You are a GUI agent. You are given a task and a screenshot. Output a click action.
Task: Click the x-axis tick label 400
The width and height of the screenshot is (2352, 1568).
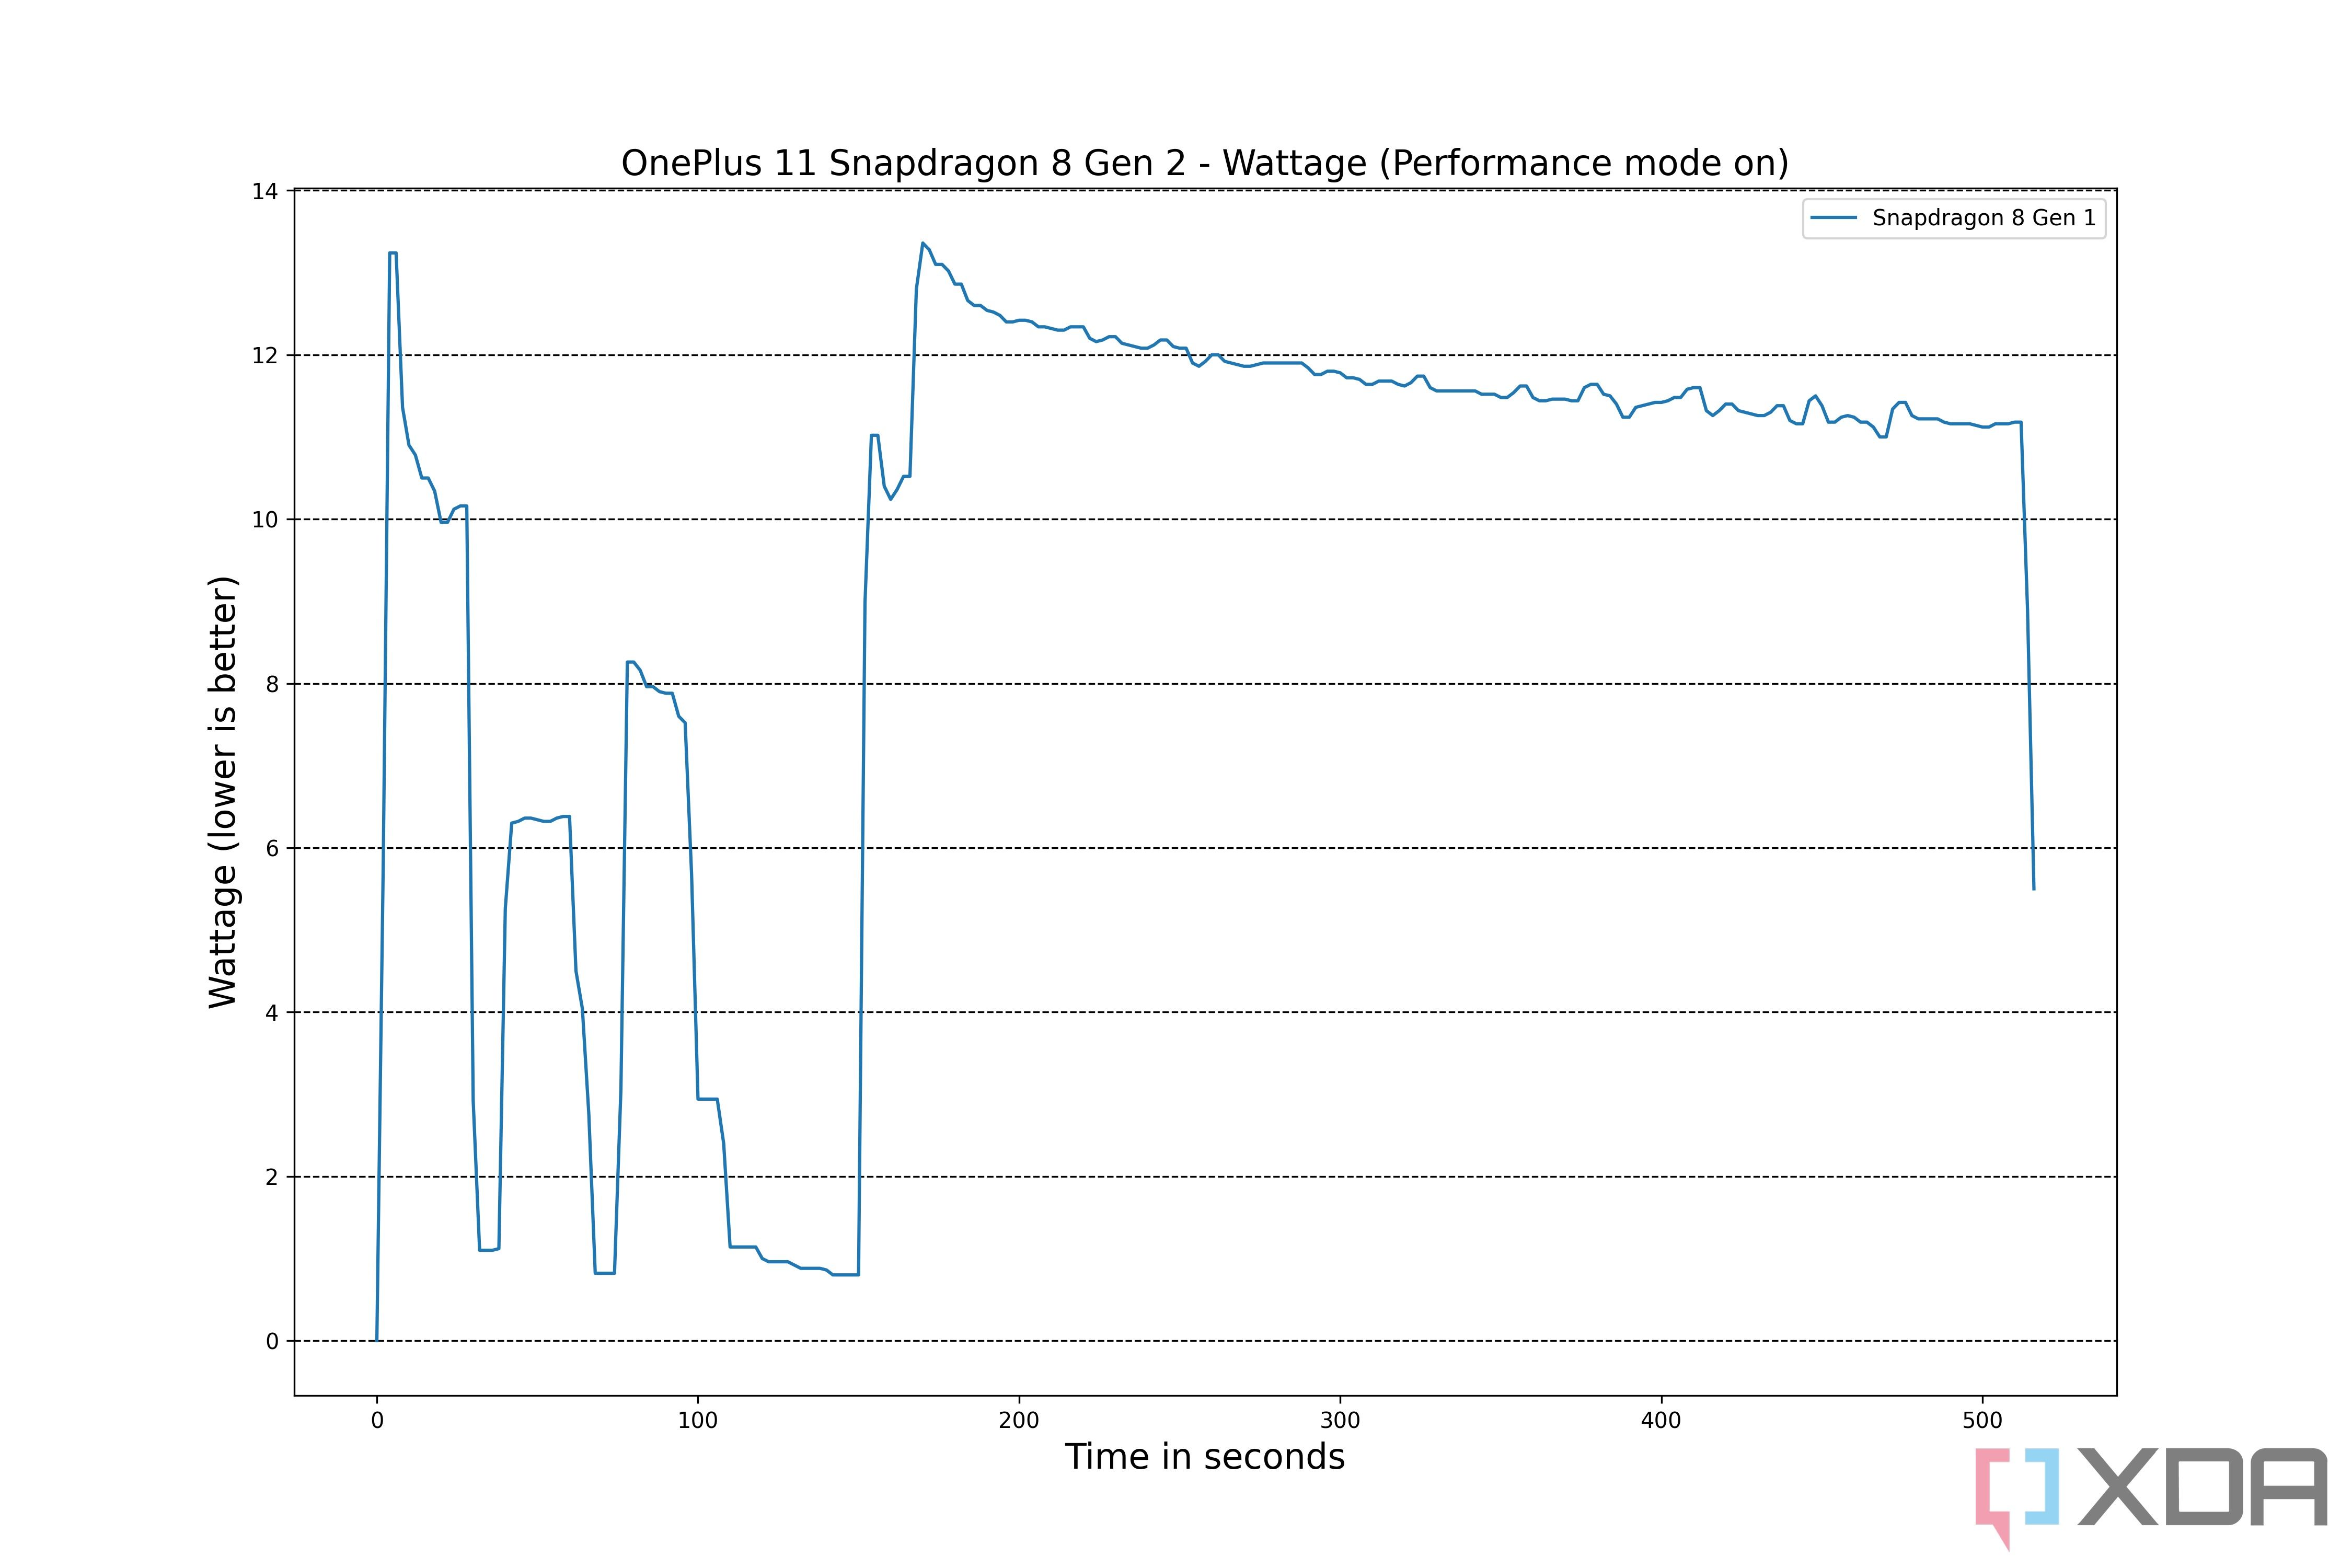(1662, 1420)
